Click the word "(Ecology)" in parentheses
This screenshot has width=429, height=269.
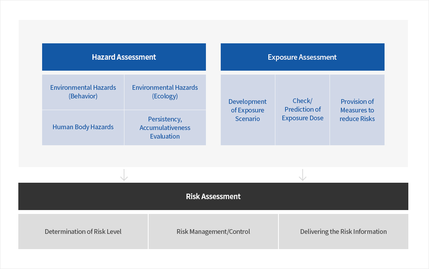(165, 96)
